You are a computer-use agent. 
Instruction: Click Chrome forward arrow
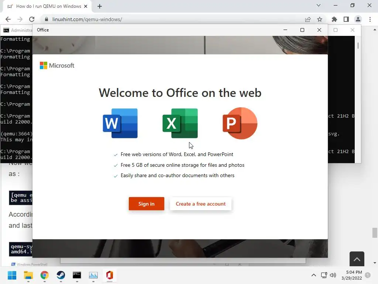click(20, 19)
